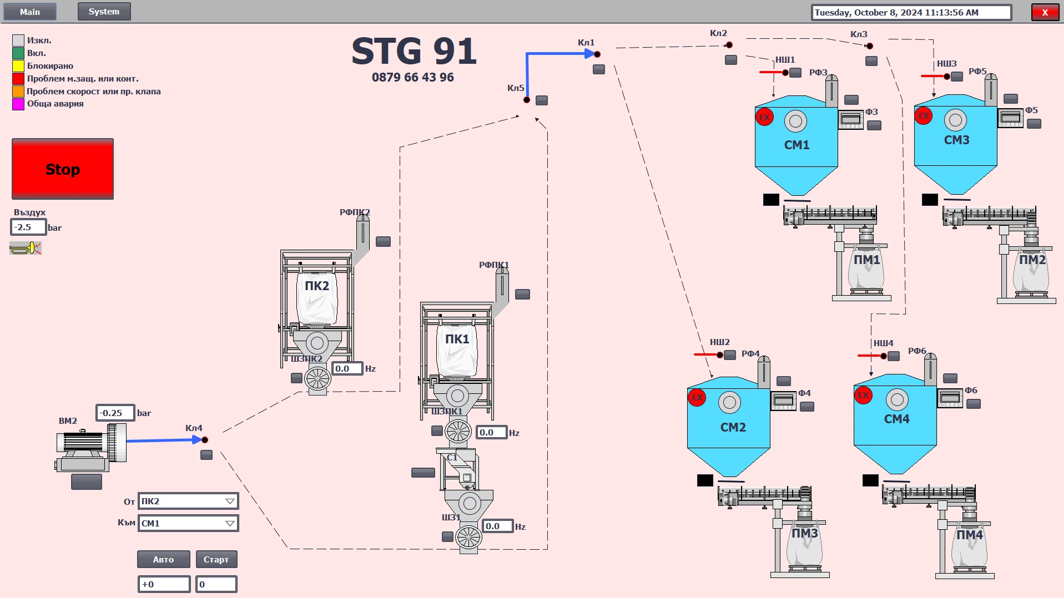The image size is (1064, 598).
Task: Click the Ф3 filter controller icon
Action: click(x=850, y=119)
